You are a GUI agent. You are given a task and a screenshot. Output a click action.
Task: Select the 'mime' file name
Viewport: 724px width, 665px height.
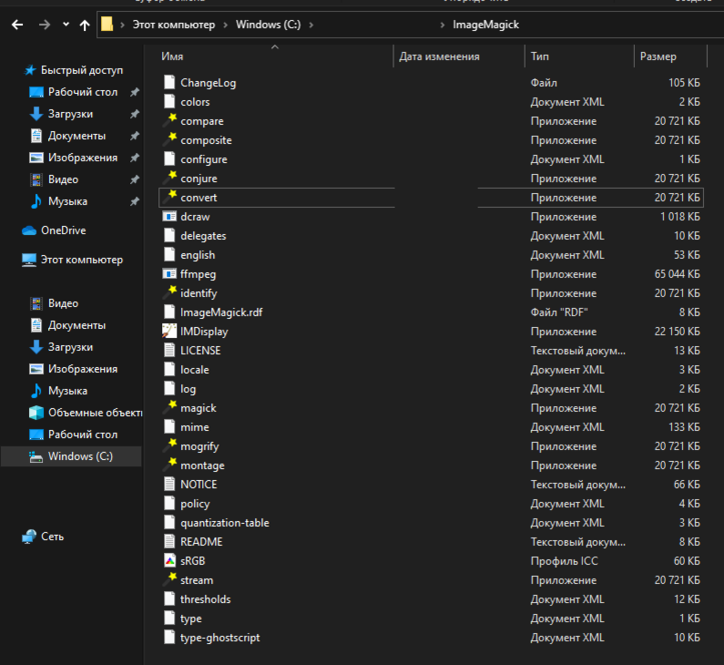tap(194, 427)
